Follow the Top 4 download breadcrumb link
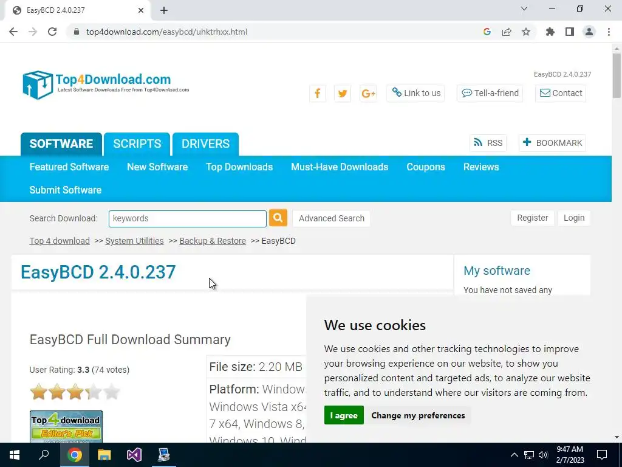 tap(60, 241)
